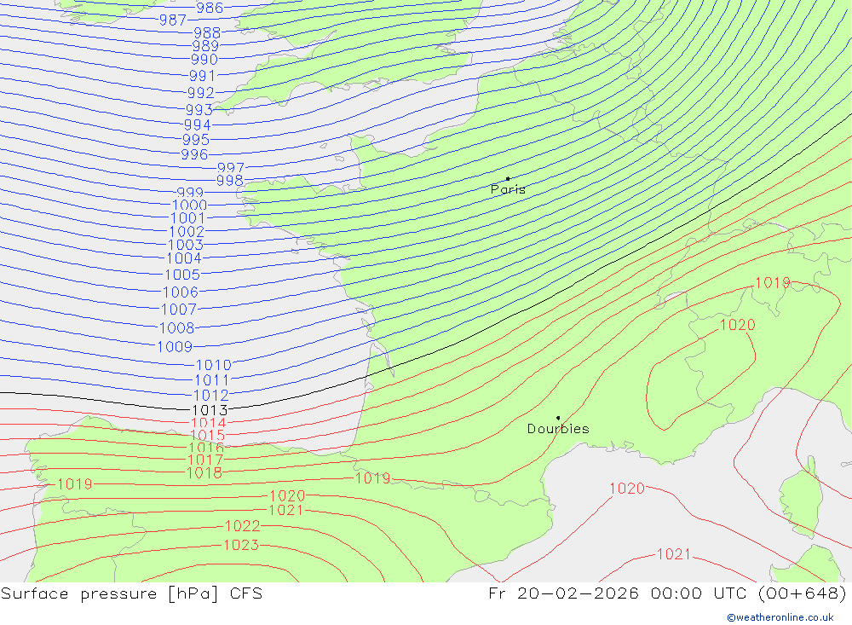Click the 1020 label over the Alps
The image size is (852, 625).
click(737, 325)
